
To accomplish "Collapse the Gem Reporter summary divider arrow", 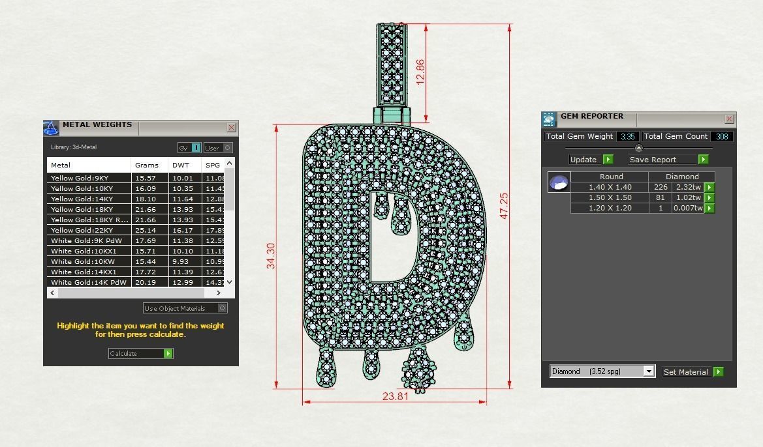I will pyautogui.click(x=639, y=148).
